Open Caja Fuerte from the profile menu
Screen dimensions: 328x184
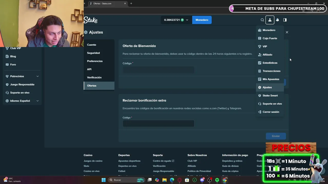[x=270, y=38]
